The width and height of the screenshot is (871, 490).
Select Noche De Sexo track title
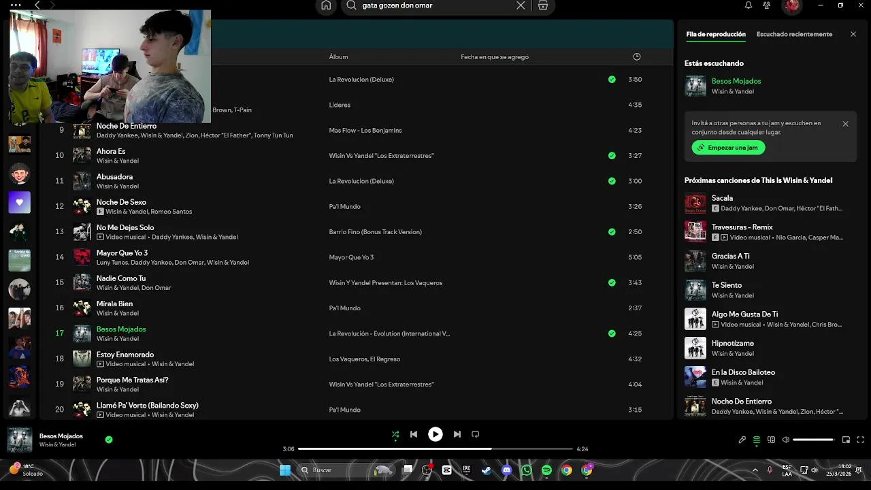click(121, 202)
